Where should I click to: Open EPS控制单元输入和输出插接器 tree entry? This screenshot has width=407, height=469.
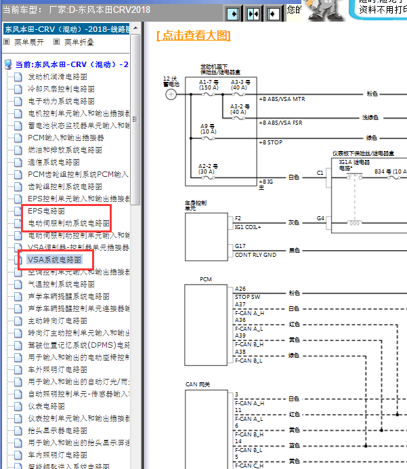(x=79, y=199)
